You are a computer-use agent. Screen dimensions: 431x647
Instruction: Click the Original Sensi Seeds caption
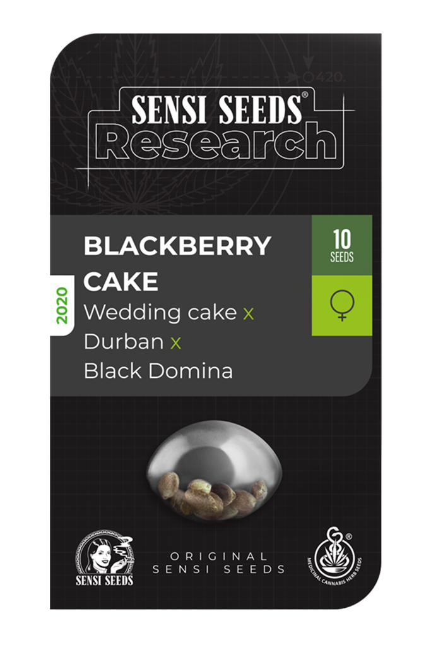click(218, 563)
